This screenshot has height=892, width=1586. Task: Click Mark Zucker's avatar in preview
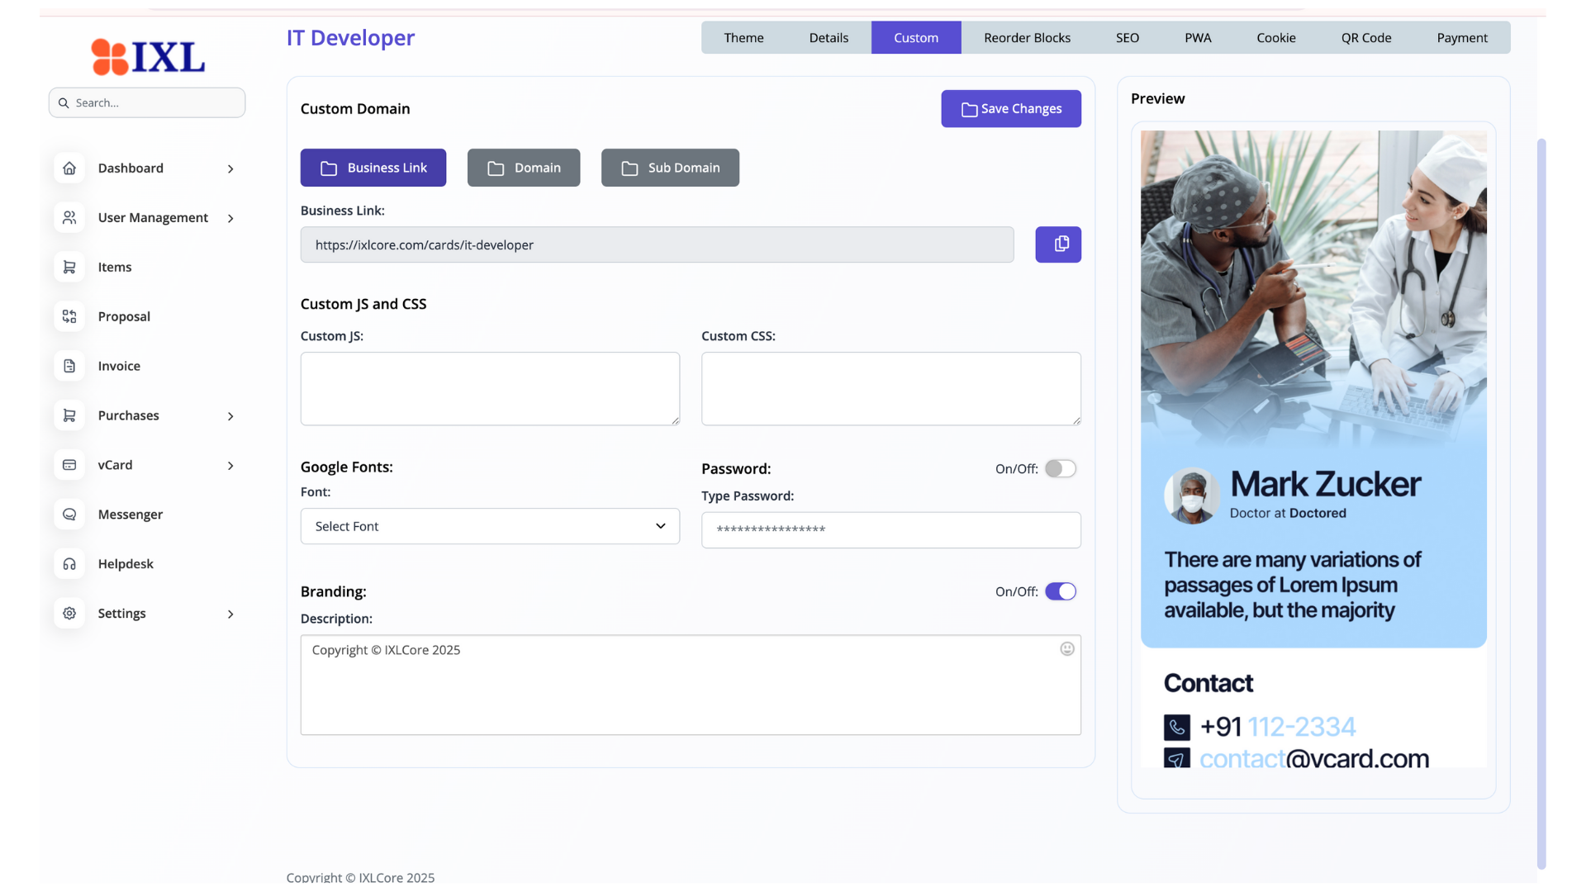pyautogui.click(x=1192, y=496)
